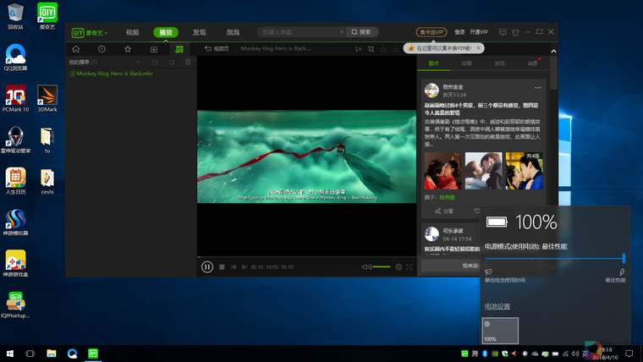Select the playlist icon in sidebar
This screenshot has height=362, width=643.
coord(179,49)
